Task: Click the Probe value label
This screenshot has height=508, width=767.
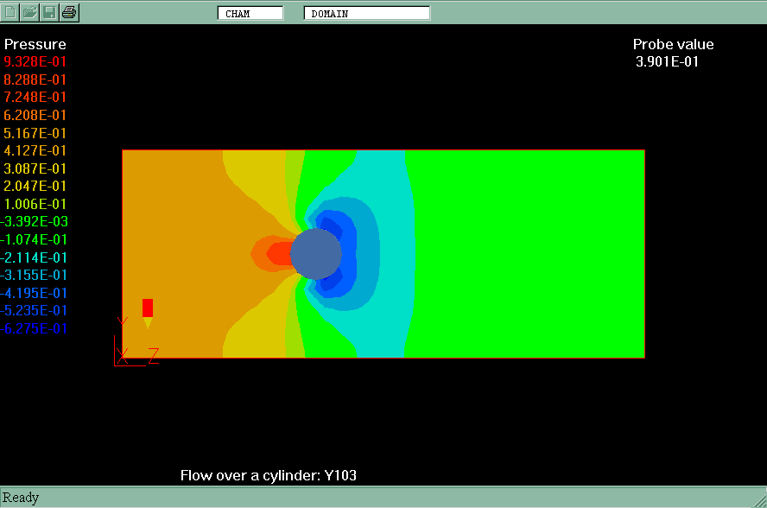Action: [673, 45]
